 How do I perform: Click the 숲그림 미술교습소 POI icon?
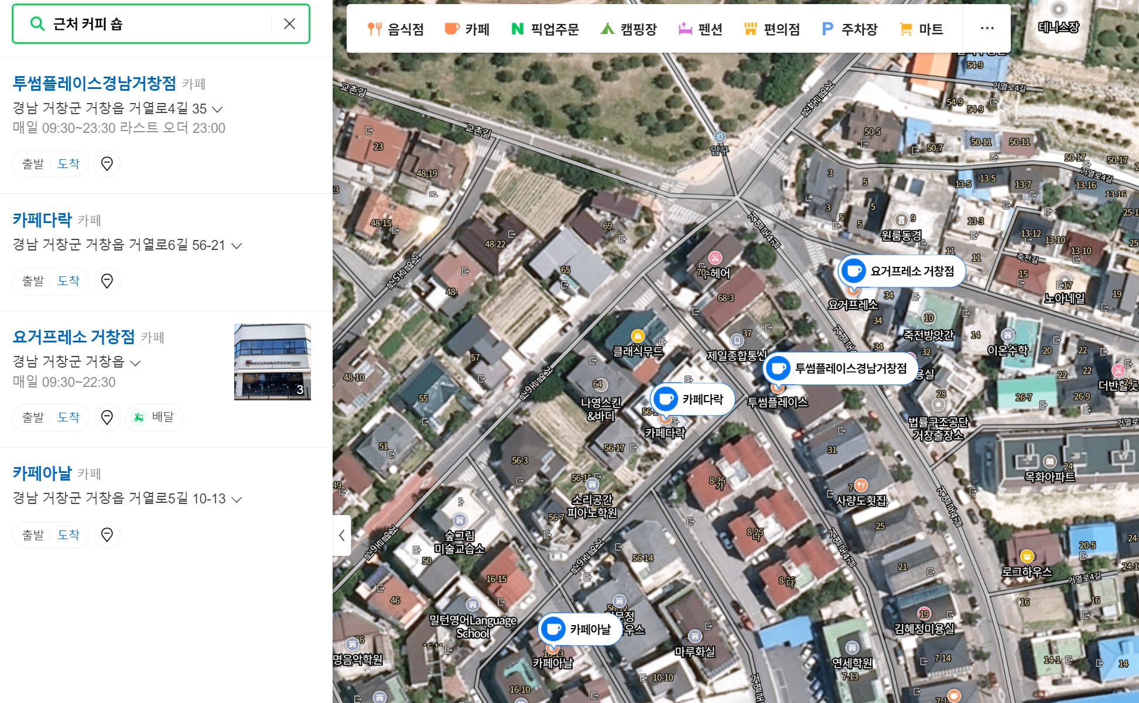460,520
